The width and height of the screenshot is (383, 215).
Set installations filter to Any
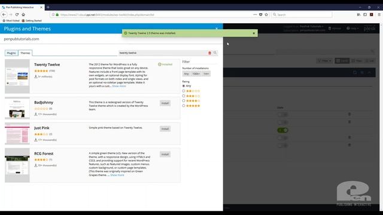[186, 73]
